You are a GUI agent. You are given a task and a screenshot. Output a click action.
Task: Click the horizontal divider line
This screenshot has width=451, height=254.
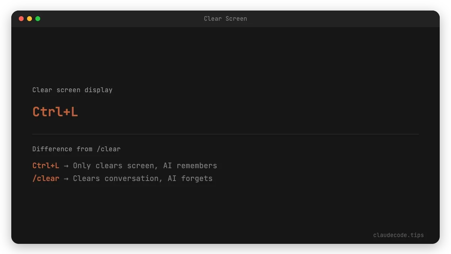(x=225, y=134)
